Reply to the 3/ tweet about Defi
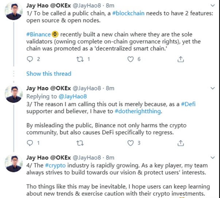 (30, 143)
